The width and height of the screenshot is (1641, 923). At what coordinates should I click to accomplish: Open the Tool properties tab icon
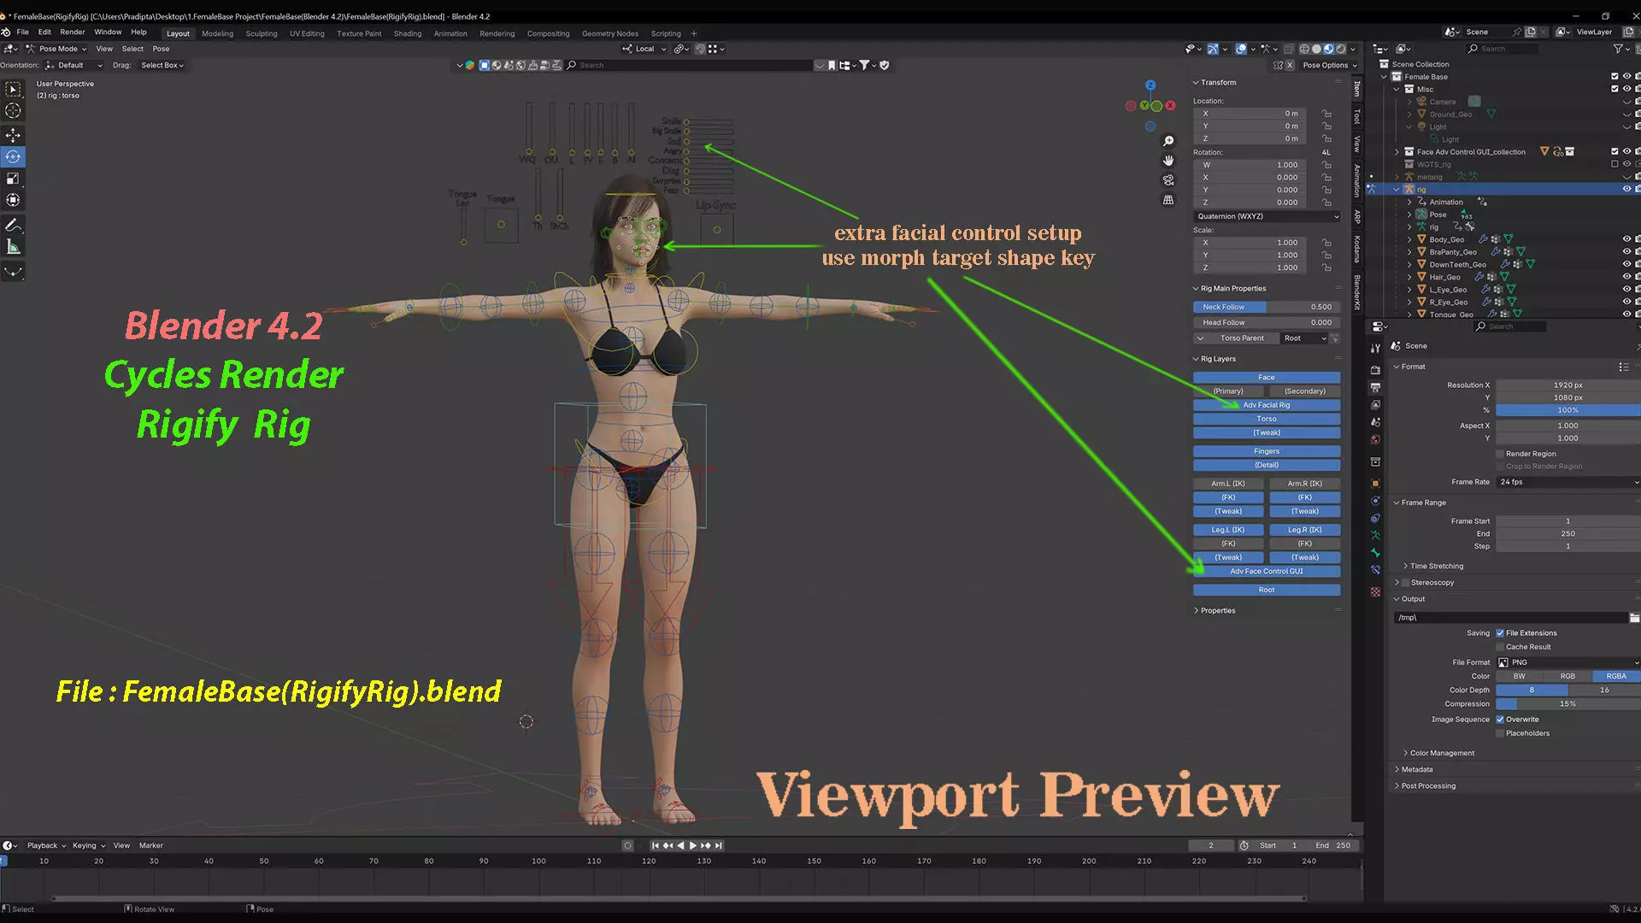tap(1375, 348)
